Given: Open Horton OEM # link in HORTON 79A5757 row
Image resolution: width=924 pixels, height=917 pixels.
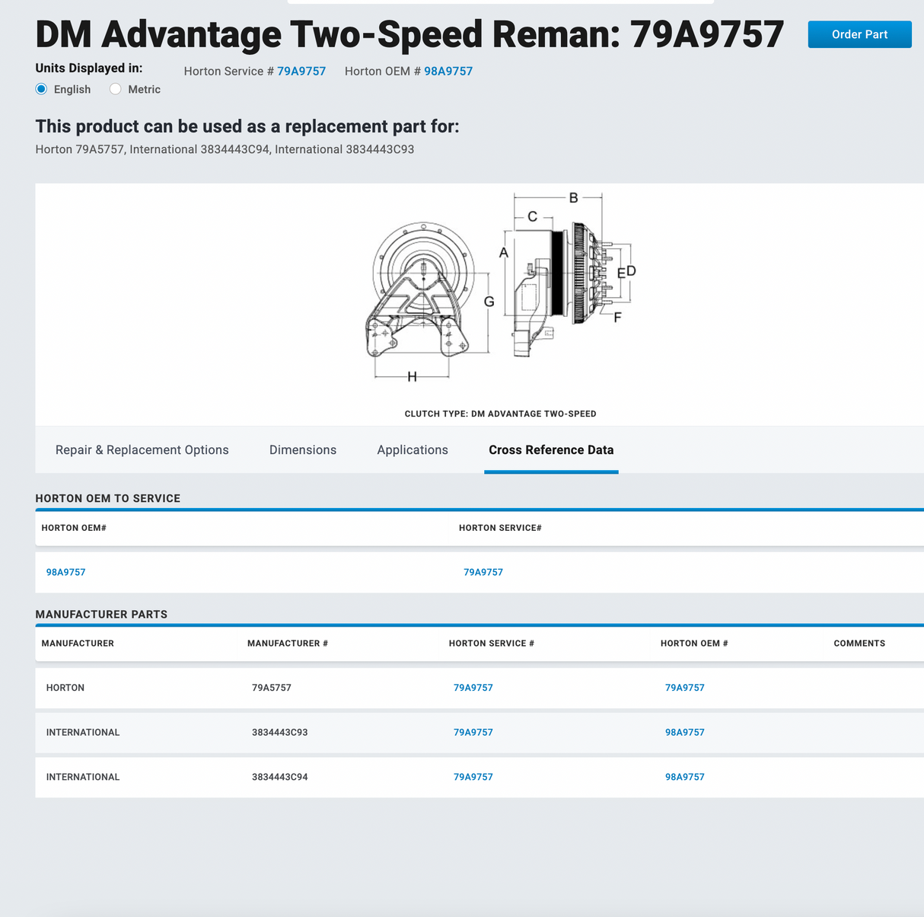Looking at the screenshot, I should click(684, 688).
